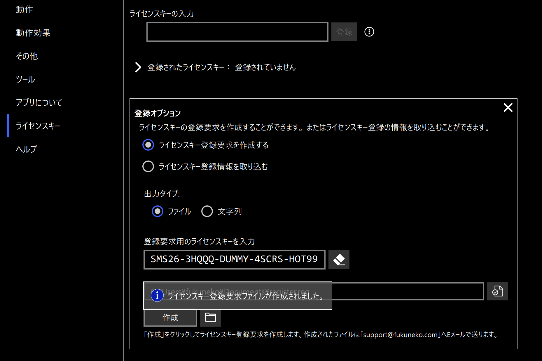This screenshot has height=361, width=542.
Task: Click the blue info icon in notification
Action: pos(157,295)
